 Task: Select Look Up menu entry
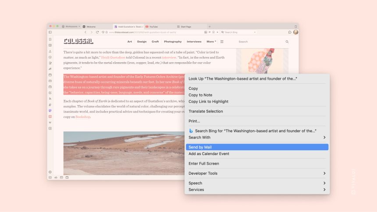257,78
